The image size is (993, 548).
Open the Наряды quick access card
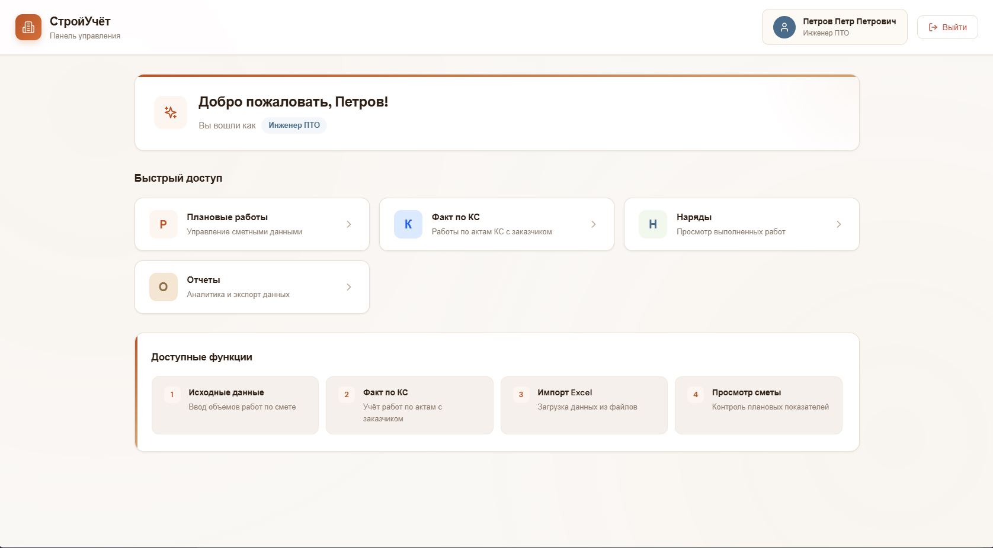click(x=741, y=224)
